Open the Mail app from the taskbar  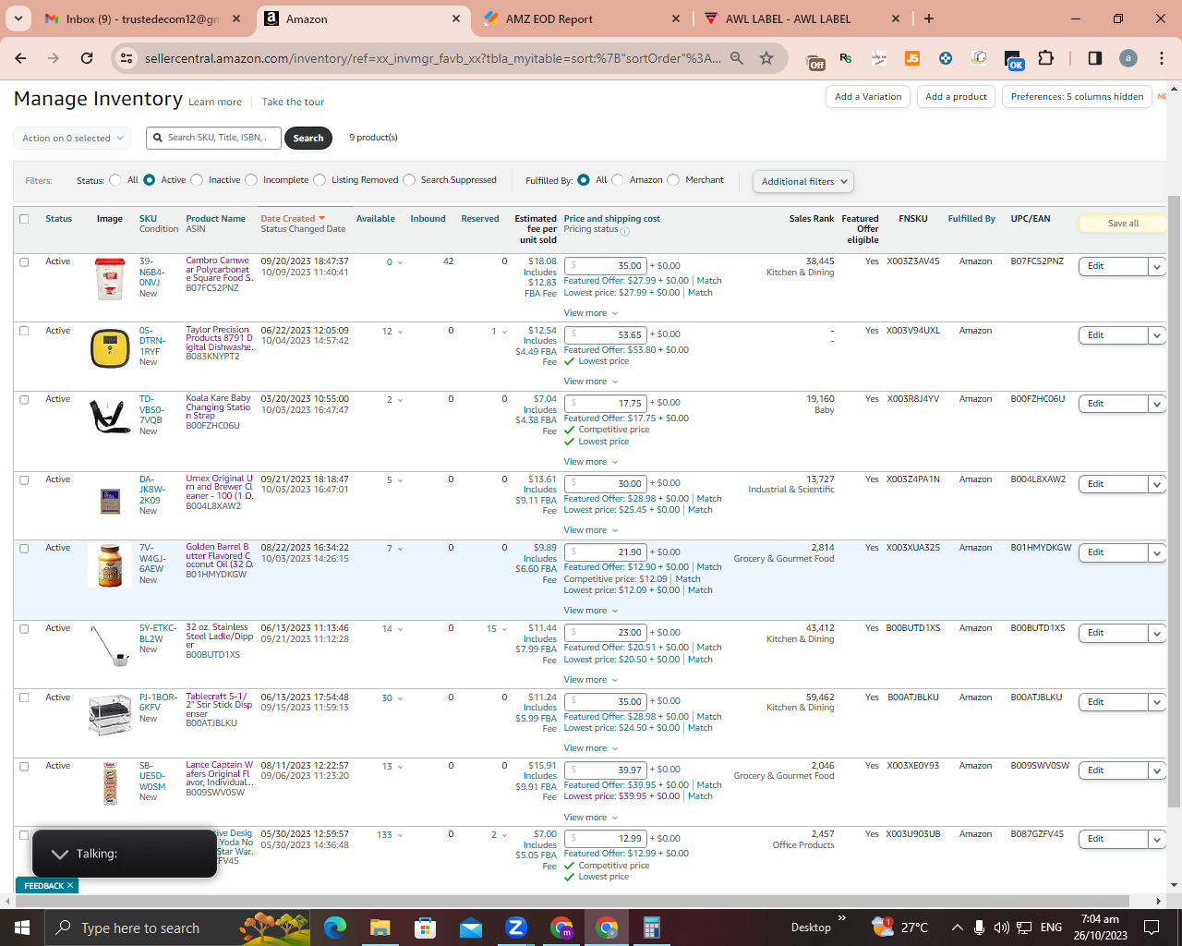[470, 928]
